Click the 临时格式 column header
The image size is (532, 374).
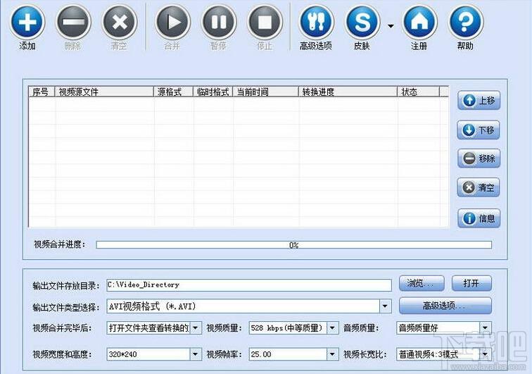pyautogui.click(x=213, y=92)
